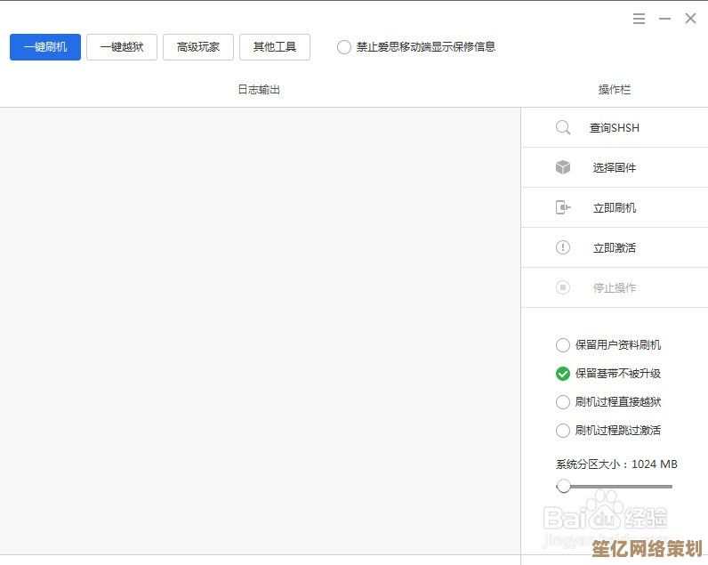
Task: Select 刷机过程跳过激活 option
Action: click(562, 431)
